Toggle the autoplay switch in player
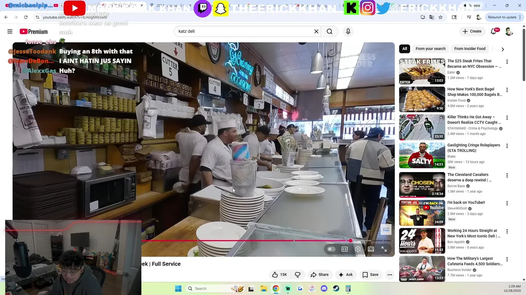The height and width of the screenshot is (295, 526). coord(331,249)
